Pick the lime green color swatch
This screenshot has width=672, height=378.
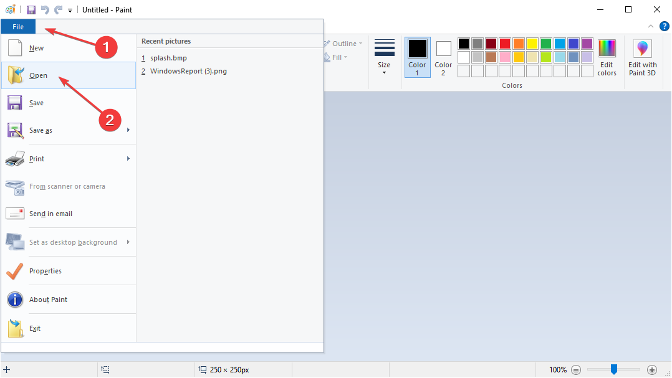[546, 57]
